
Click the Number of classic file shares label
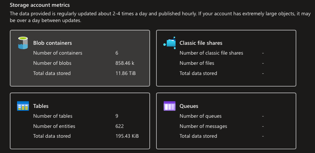pyautogui.click(x=211, y=53)
